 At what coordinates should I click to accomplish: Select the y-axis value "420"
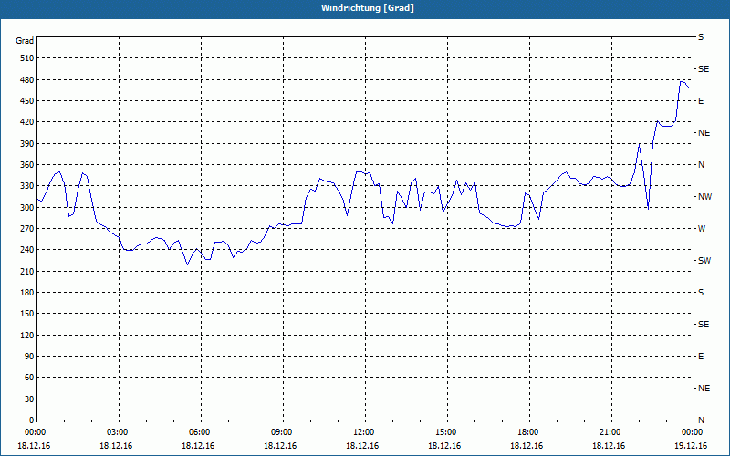pos(27,122)
